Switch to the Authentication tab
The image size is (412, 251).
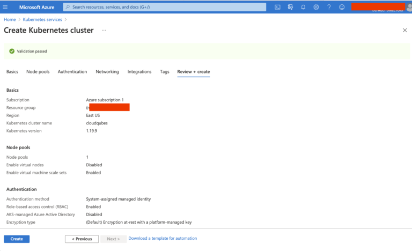point(72,71)
